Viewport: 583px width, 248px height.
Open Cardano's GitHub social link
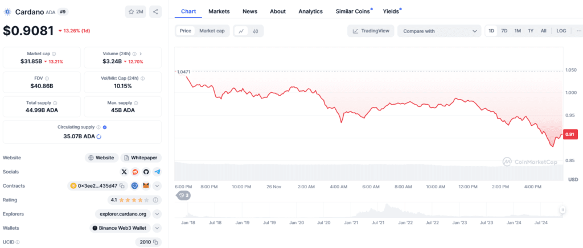coord(146,172)
